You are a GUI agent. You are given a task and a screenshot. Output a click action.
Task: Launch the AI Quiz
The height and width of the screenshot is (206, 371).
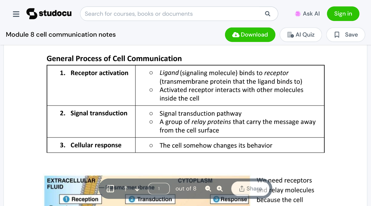(301, 35)
